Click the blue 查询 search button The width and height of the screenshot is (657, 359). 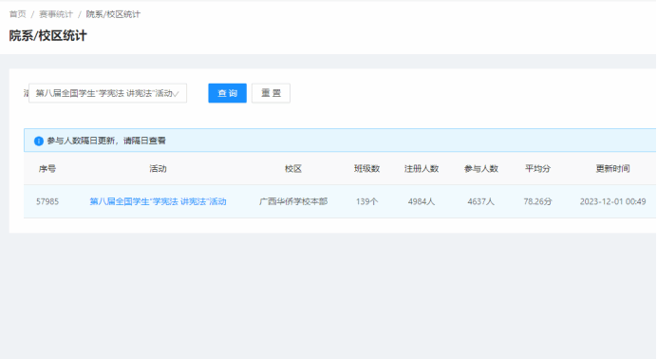[x=227, y=93]
